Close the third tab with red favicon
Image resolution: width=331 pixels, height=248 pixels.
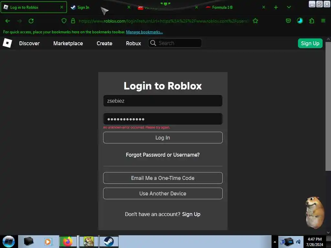(196, 7)
